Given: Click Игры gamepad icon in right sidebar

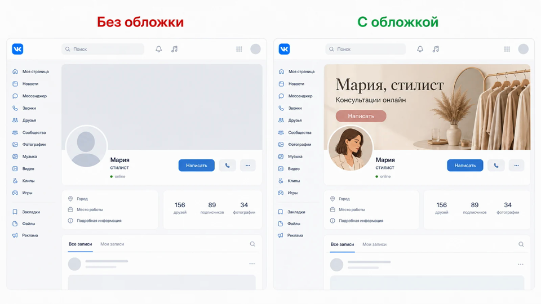Looking at the screenshot, I should [281, 193].
